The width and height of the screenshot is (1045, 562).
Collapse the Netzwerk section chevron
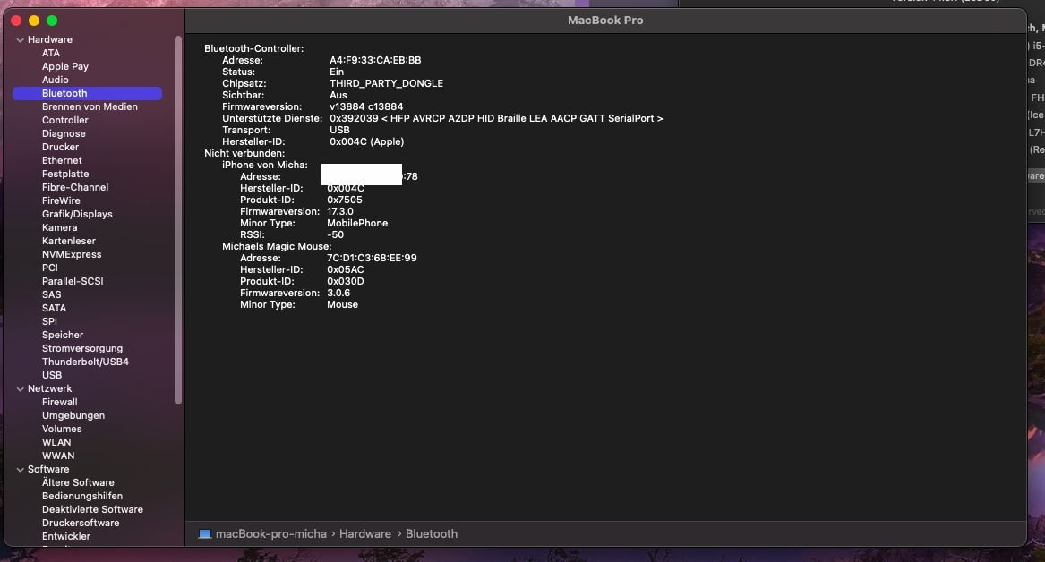coord(20,389)
